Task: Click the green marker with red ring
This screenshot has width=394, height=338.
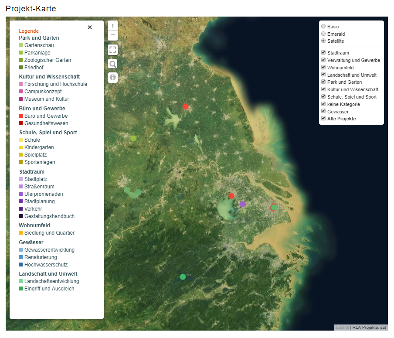Action: (x=274, y=208)
